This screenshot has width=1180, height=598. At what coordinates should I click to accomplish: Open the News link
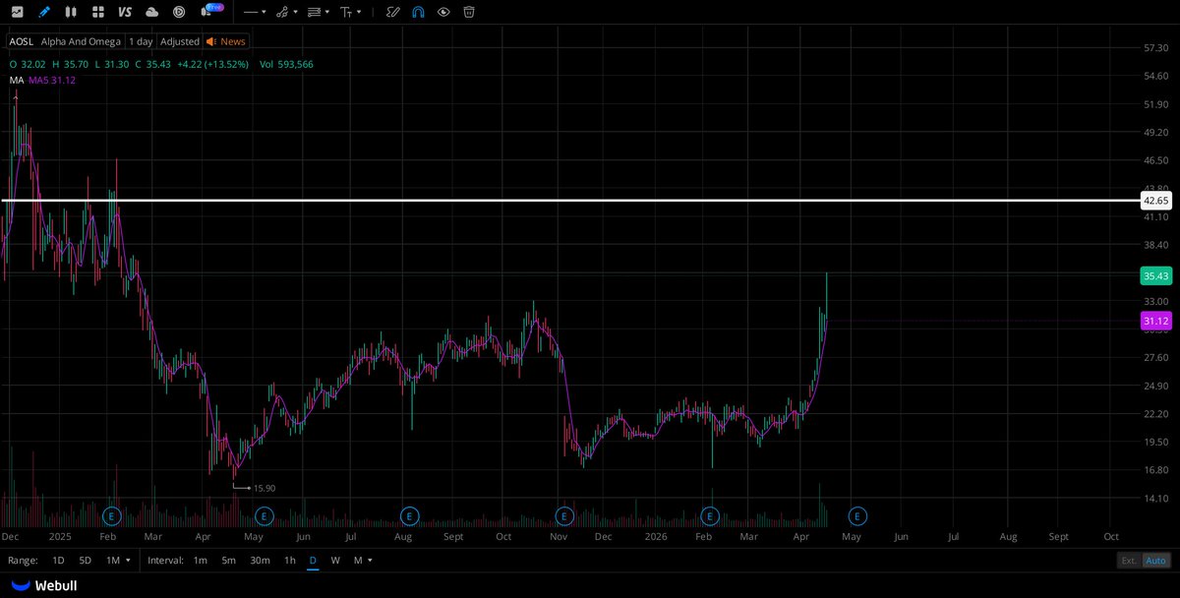pos(233,41)
